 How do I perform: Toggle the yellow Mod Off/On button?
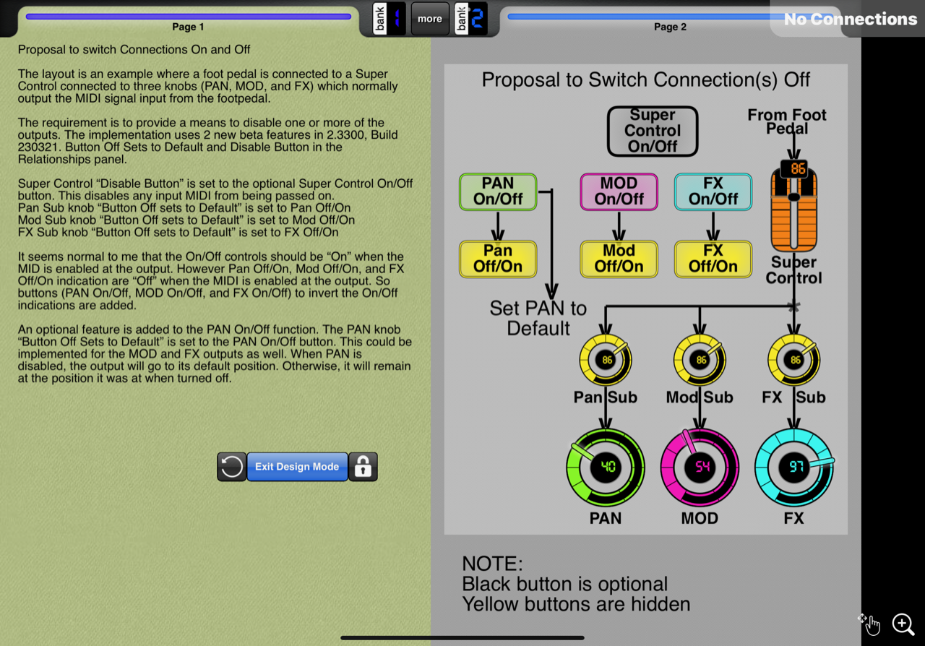(x=619, y=259)
